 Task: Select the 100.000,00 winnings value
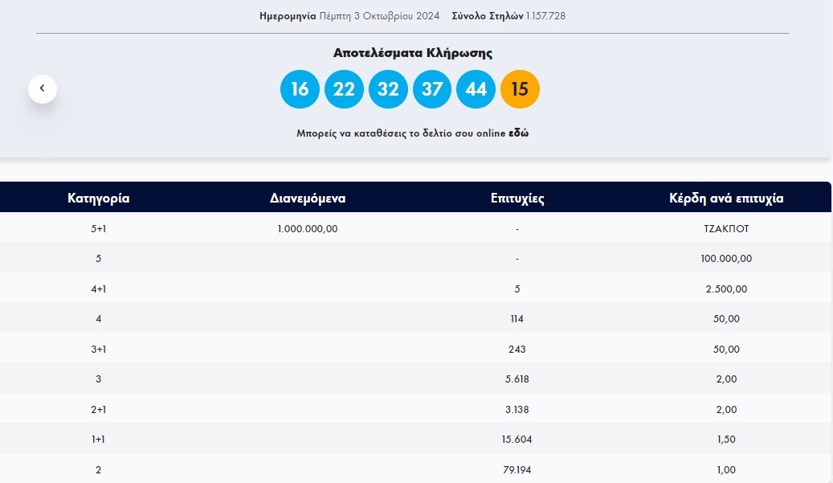pos(726,259)
